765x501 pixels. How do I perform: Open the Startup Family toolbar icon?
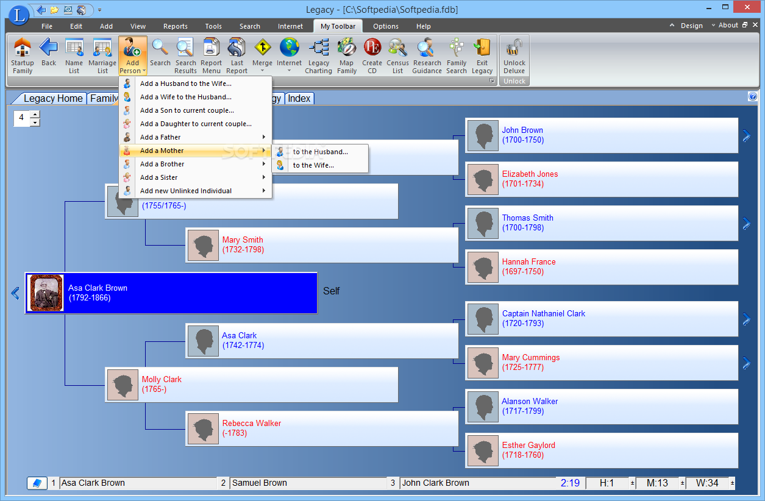point(23,55)
